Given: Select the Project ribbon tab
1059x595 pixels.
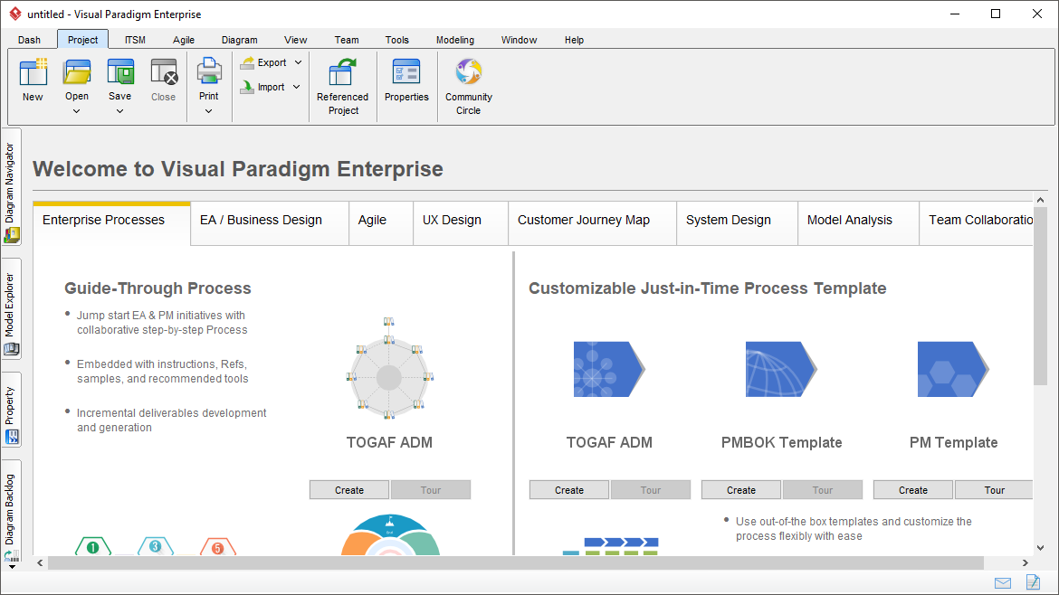Looking at the screenshot, I should coord(83,40).
